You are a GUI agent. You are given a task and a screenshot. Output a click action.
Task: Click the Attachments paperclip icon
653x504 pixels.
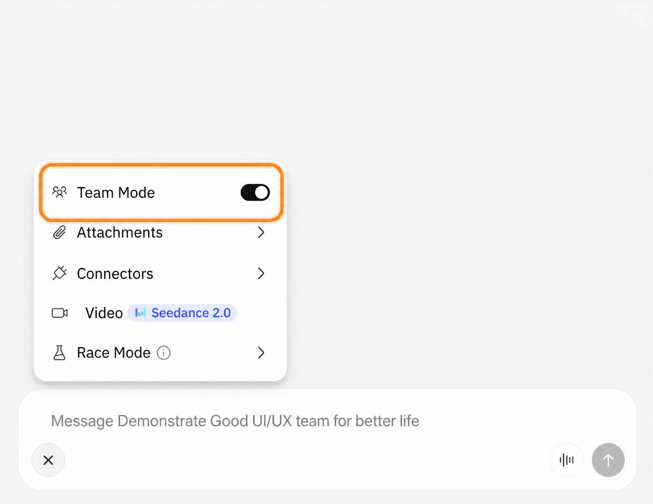coord(59,233)
